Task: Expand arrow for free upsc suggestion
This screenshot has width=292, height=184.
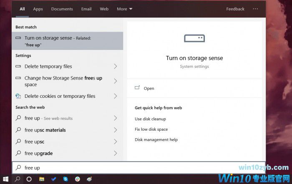Action: click(x=116, y=142)
